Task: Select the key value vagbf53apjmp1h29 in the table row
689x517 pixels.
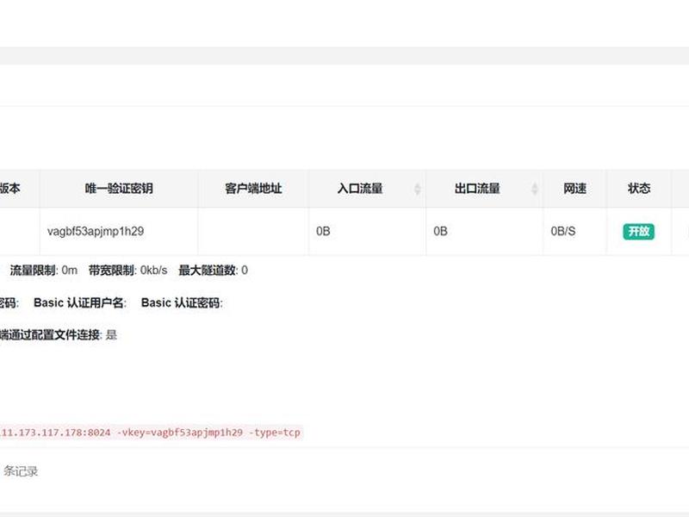Action: point(96,231)
